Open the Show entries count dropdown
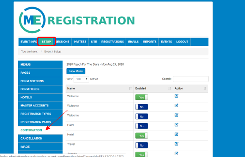The width and height of the screenshot is (245, 157). (x=81, y=79)
